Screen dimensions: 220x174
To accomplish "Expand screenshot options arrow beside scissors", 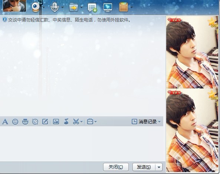I will 81,122.
